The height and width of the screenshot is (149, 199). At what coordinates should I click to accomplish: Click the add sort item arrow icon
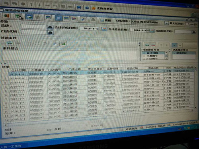(x=147, y=45)
